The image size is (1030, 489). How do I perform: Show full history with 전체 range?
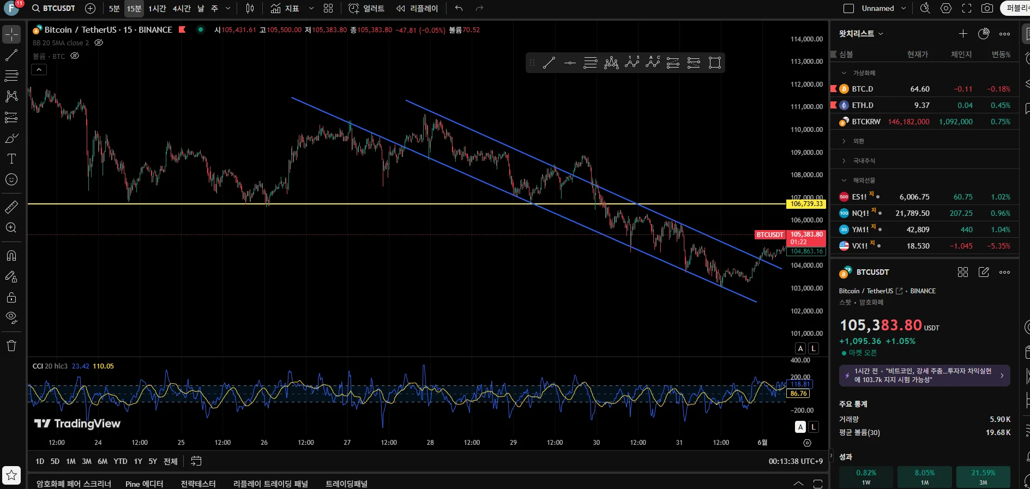(x=171, y=461)
